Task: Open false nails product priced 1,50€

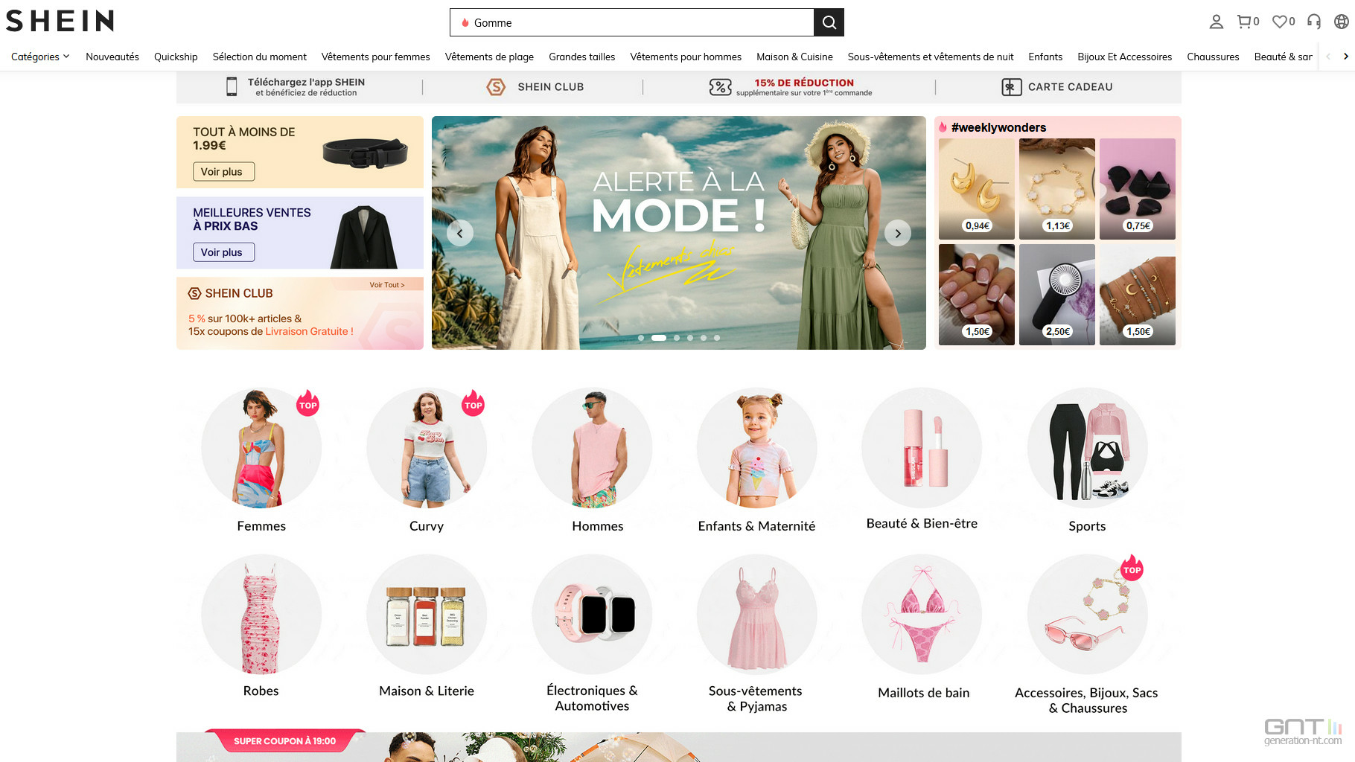Action: click(977, 295)
